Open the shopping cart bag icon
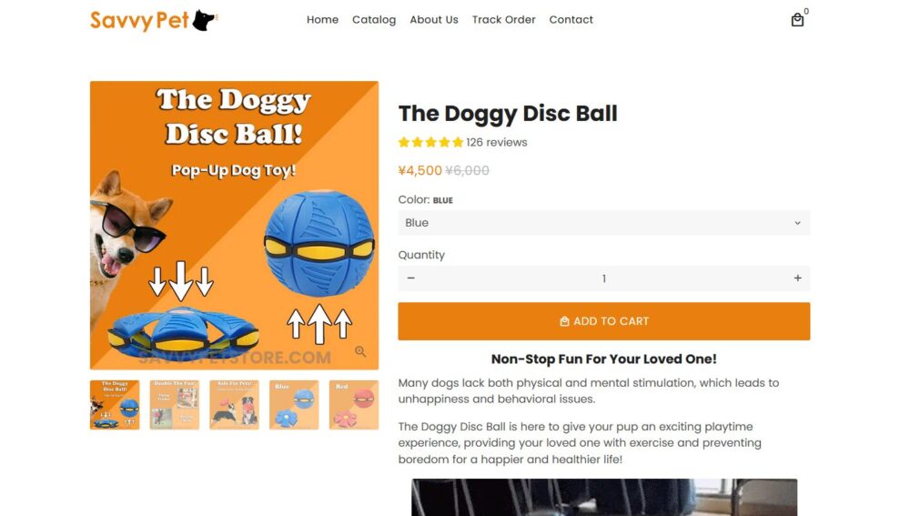 [x=797, y=20]
